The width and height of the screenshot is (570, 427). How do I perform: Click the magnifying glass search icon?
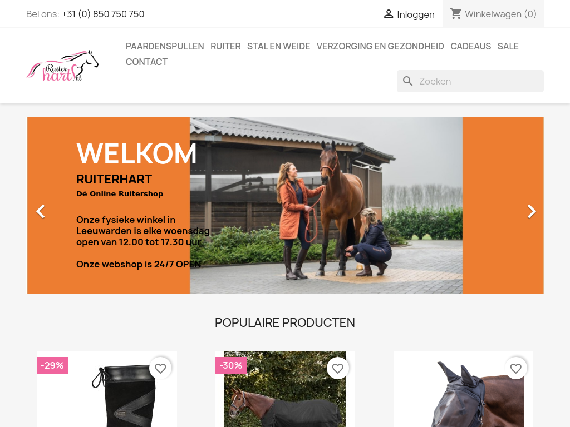pos(408,81)
